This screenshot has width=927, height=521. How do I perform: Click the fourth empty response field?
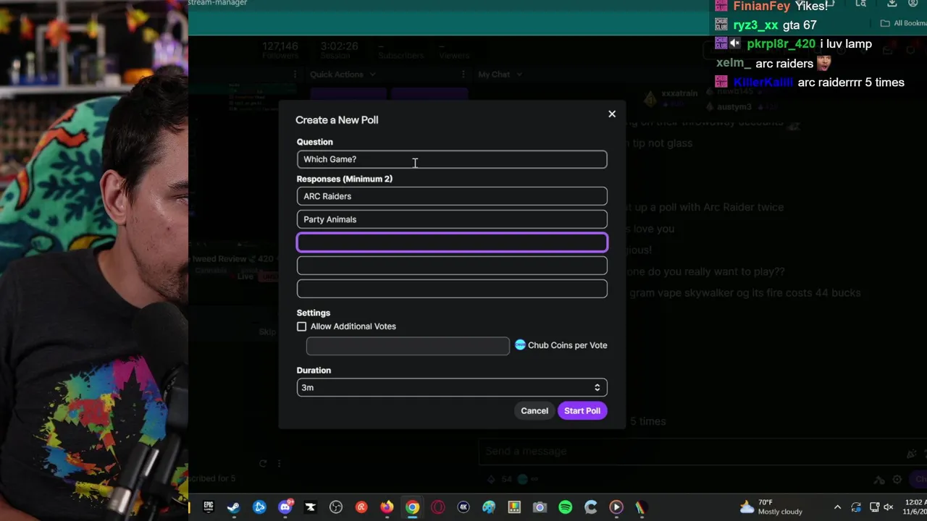coord(452,266)
